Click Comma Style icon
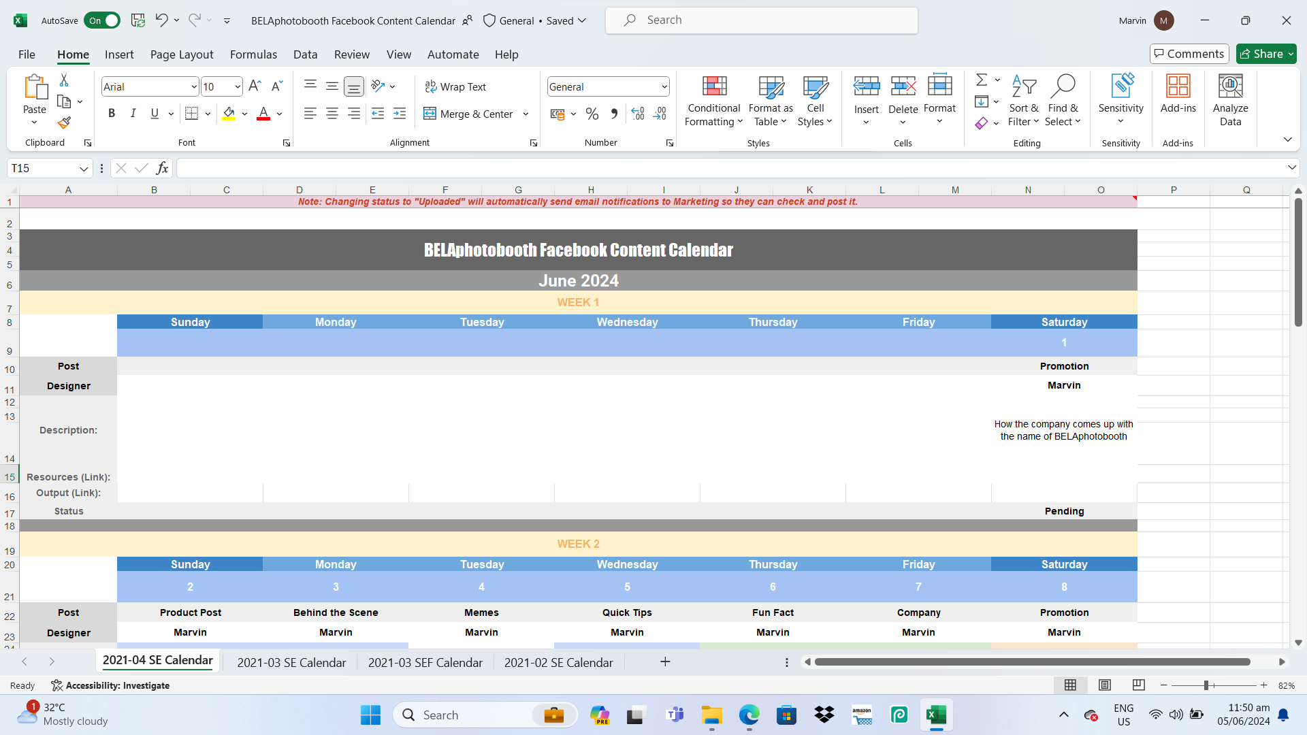 614,114
